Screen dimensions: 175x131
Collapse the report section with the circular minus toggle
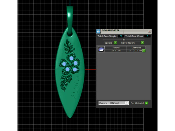[124, 40]
